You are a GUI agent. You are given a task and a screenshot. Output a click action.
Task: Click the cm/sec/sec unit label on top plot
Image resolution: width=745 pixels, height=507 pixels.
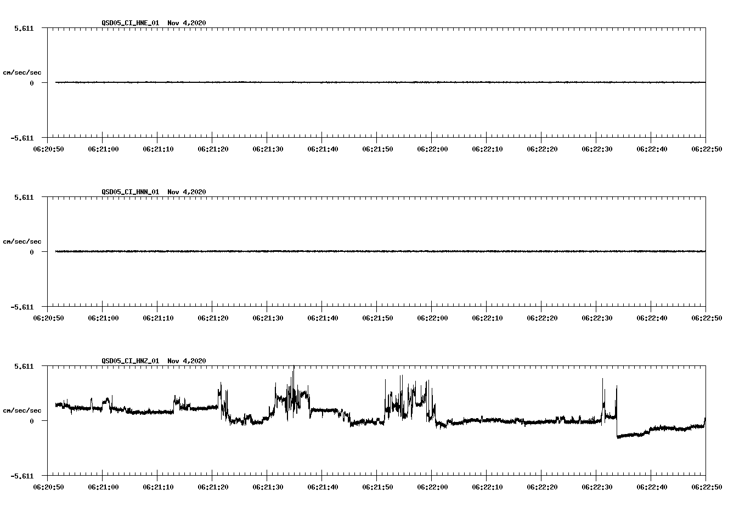[23, 72]
